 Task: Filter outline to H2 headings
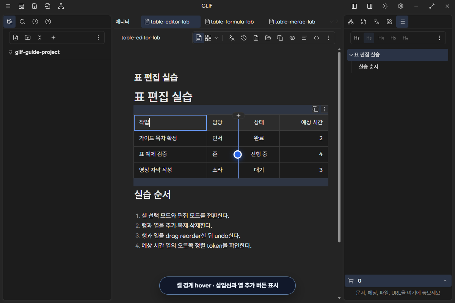[x=357, y=38]
